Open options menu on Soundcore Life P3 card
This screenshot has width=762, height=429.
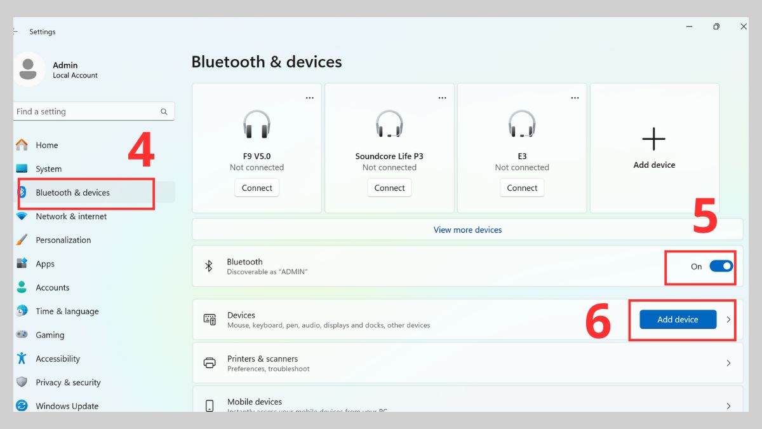pos(442,97)
